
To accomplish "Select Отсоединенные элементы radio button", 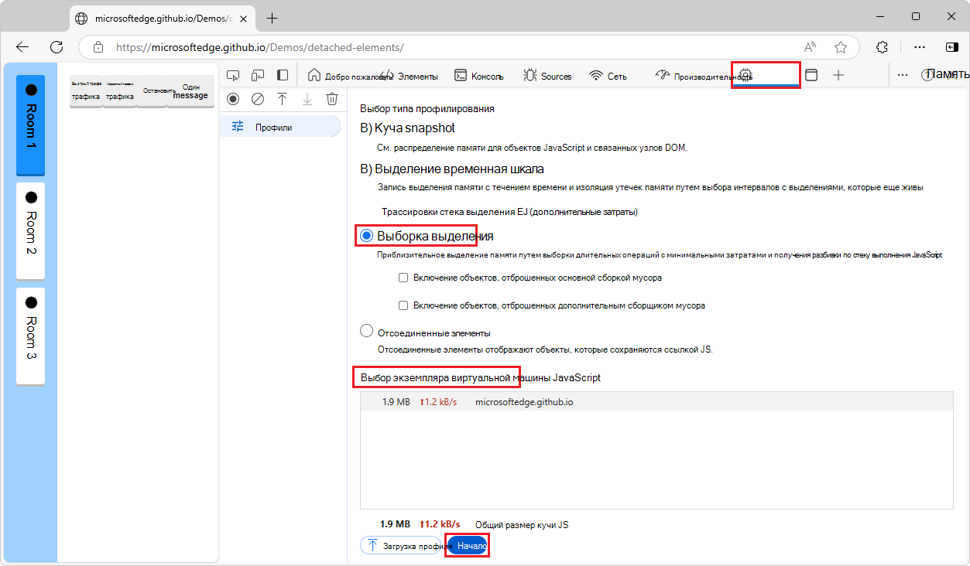I will coord(367,332).
